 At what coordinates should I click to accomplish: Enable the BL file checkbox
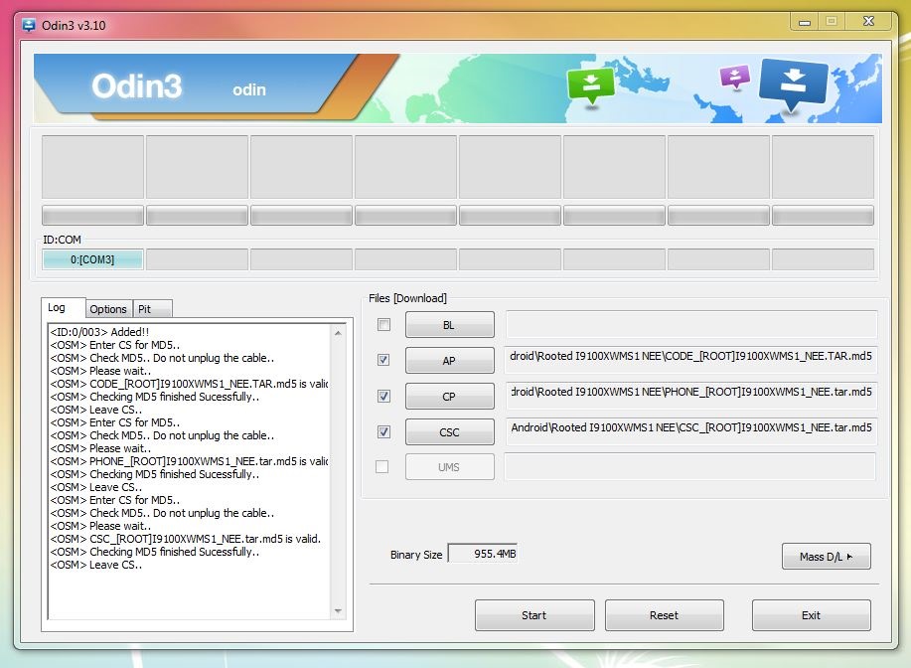[384, 324]
